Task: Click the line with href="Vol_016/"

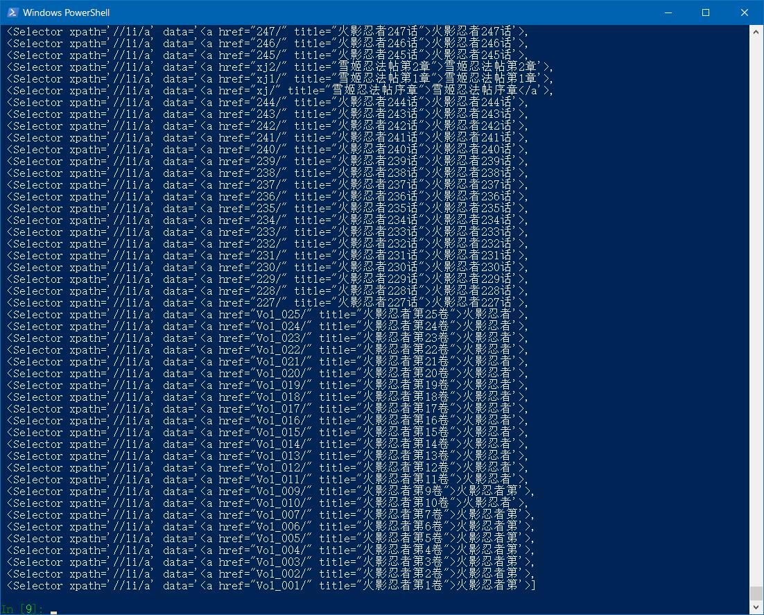Action: [268, 421]
